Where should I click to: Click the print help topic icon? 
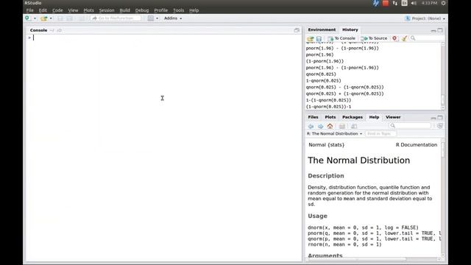point(342,126)
